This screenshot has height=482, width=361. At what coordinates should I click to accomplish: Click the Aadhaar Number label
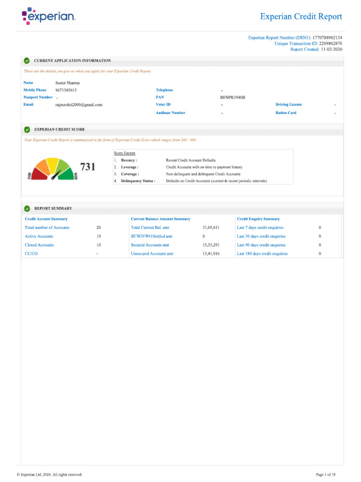(x=170, y=113)
